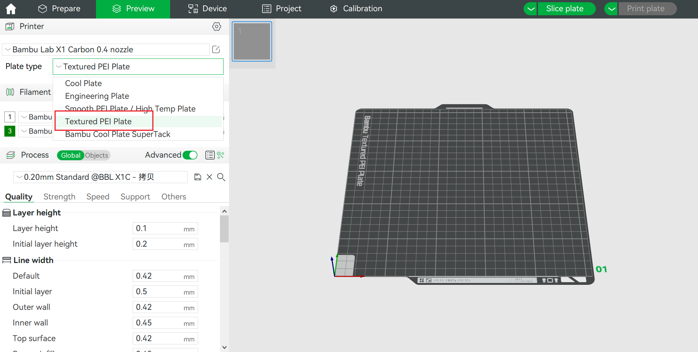This screenshot has width=698, height=352.
Task: Open printer settings gear icon
Action: (x=217, y=27)
